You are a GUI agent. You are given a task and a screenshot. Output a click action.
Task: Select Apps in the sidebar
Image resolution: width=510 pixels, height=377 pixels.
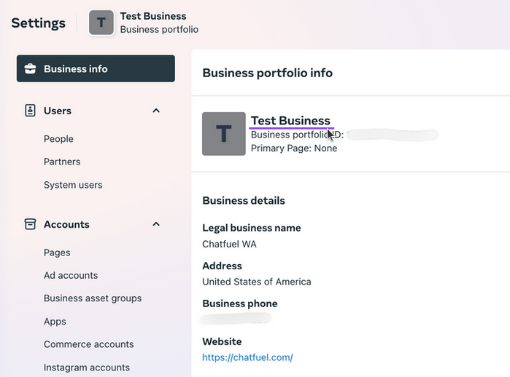(55, 321)
